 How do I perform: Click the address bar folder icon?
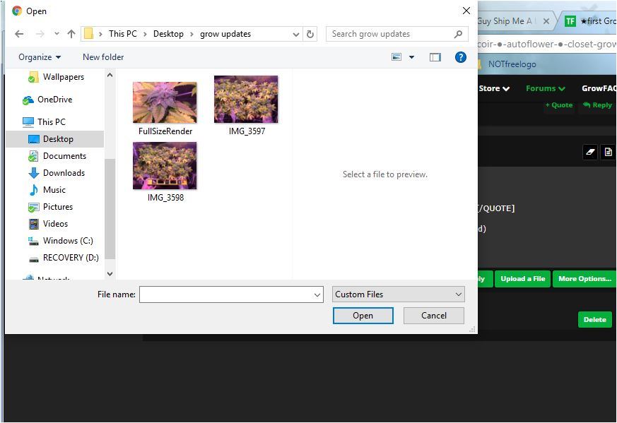(x=89, y=34)
